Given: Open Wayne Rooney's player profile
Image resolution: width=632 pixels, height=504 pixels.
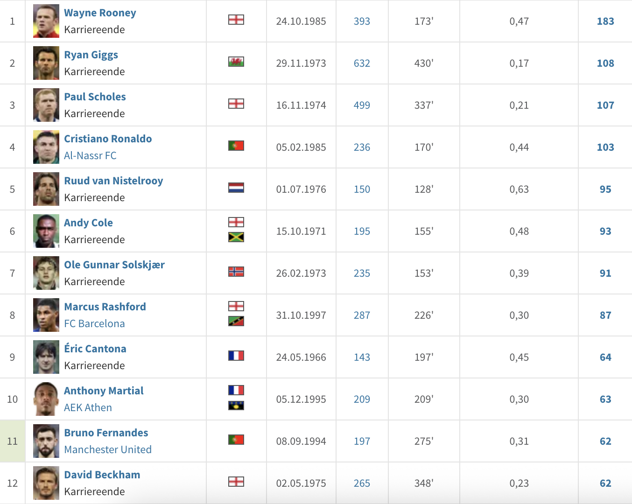Looking at the screenshot, I should coord(100,13).
